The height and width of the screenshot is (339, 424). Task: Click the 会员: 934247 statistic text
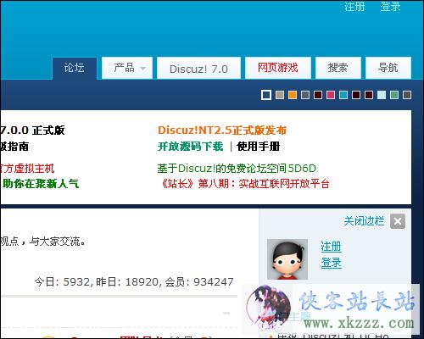(199, 282)
